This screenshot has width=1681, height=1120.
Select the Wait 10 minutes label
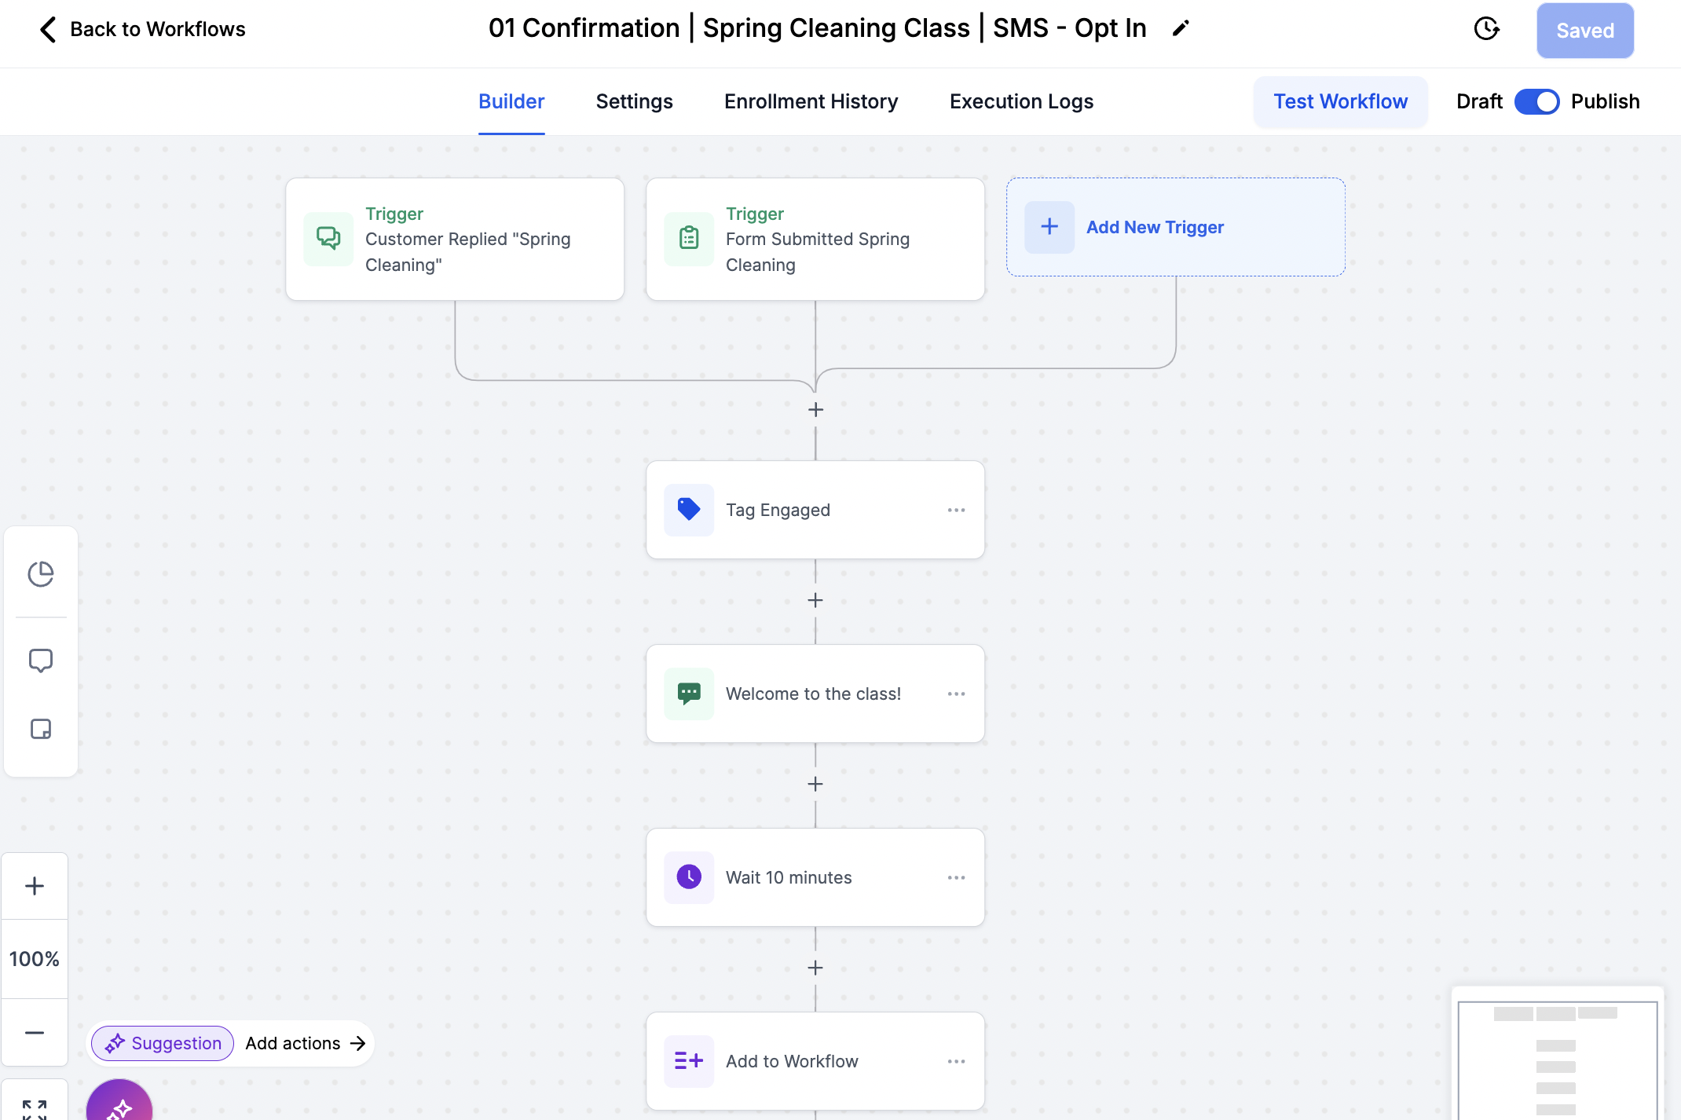click(x=789, y=877)
